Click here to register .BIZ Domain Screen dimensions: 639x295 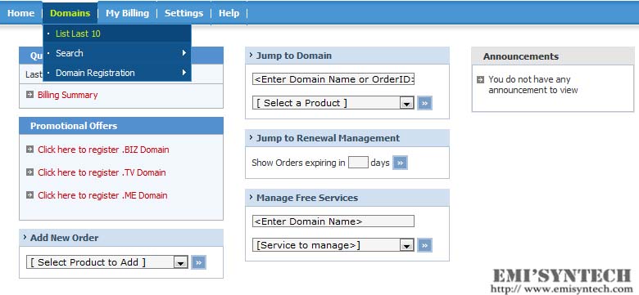[x=103, y=150]
